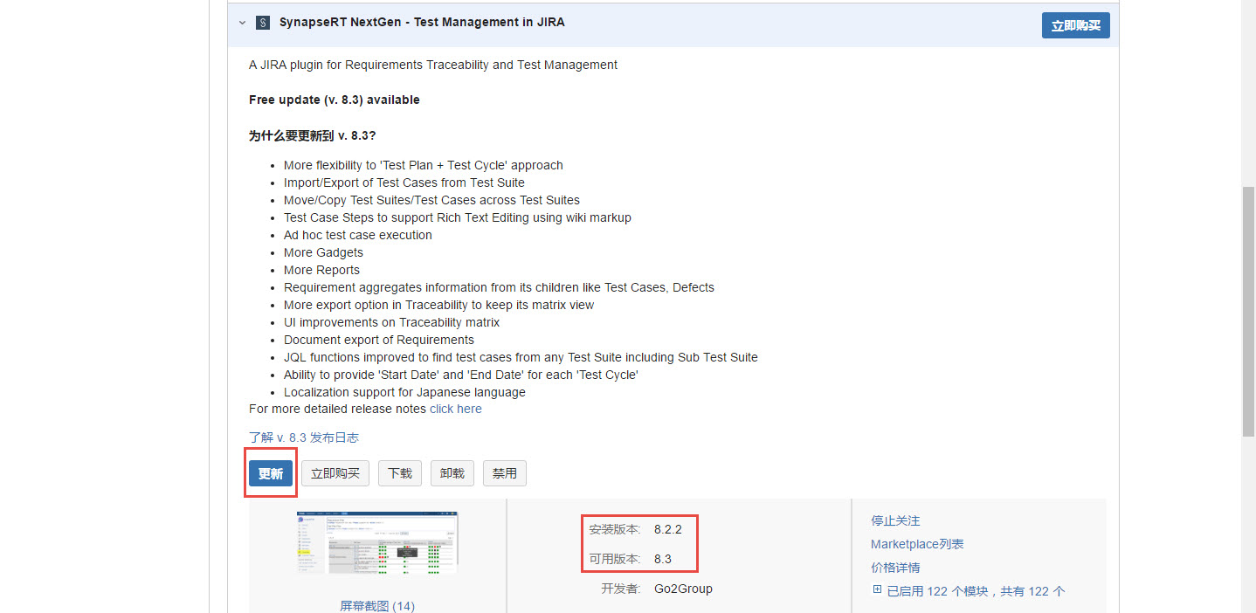Open 屏幕截图 (14) link
Image resolution: width=1256 pixels, height=613 pixels.
point(377,605)
